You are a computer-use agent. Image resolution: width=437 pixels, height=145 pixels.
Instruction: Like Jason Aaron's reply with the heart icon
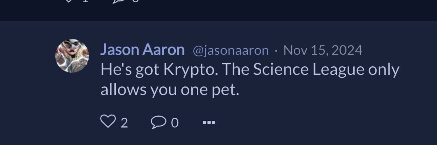coord(108,121)
